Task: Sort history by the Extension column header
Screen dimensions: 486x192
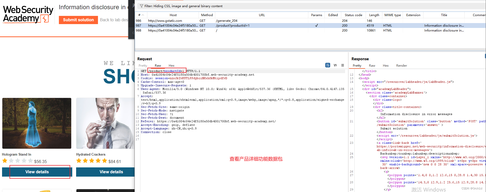Action: pyautogui.click(x=413, y=15)
